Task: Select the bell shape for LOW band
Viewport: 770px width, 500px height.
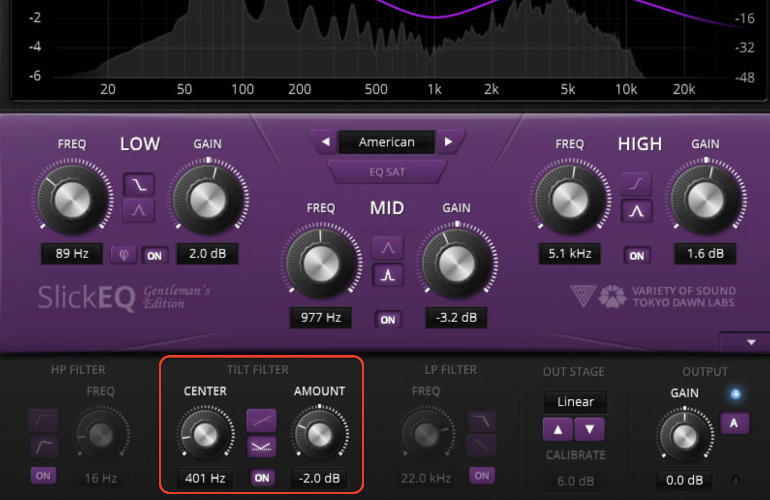Action: [139, 210]
